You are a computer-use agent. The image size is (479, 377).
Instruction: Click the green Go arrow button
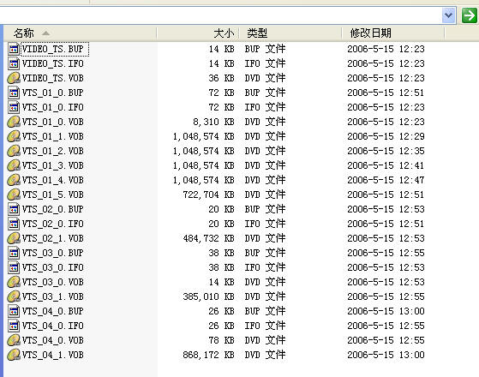click(x=469, y=15)
